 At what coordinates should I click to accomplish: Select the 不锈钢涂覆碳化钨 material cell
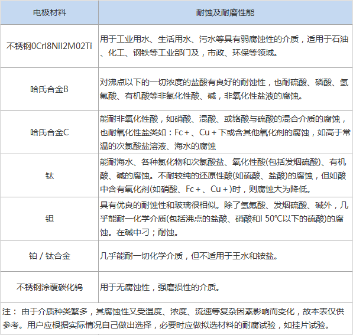click(50, 287)
